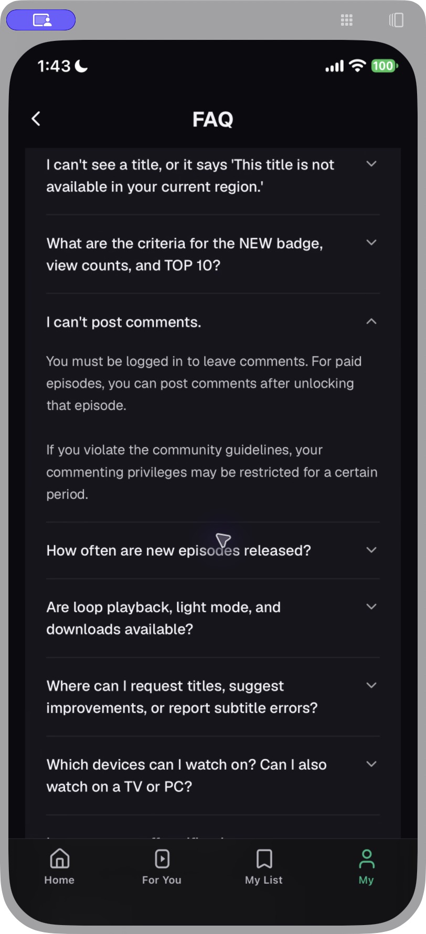Select the My profile icon
426x934 pixels.
tap(367, 859)
